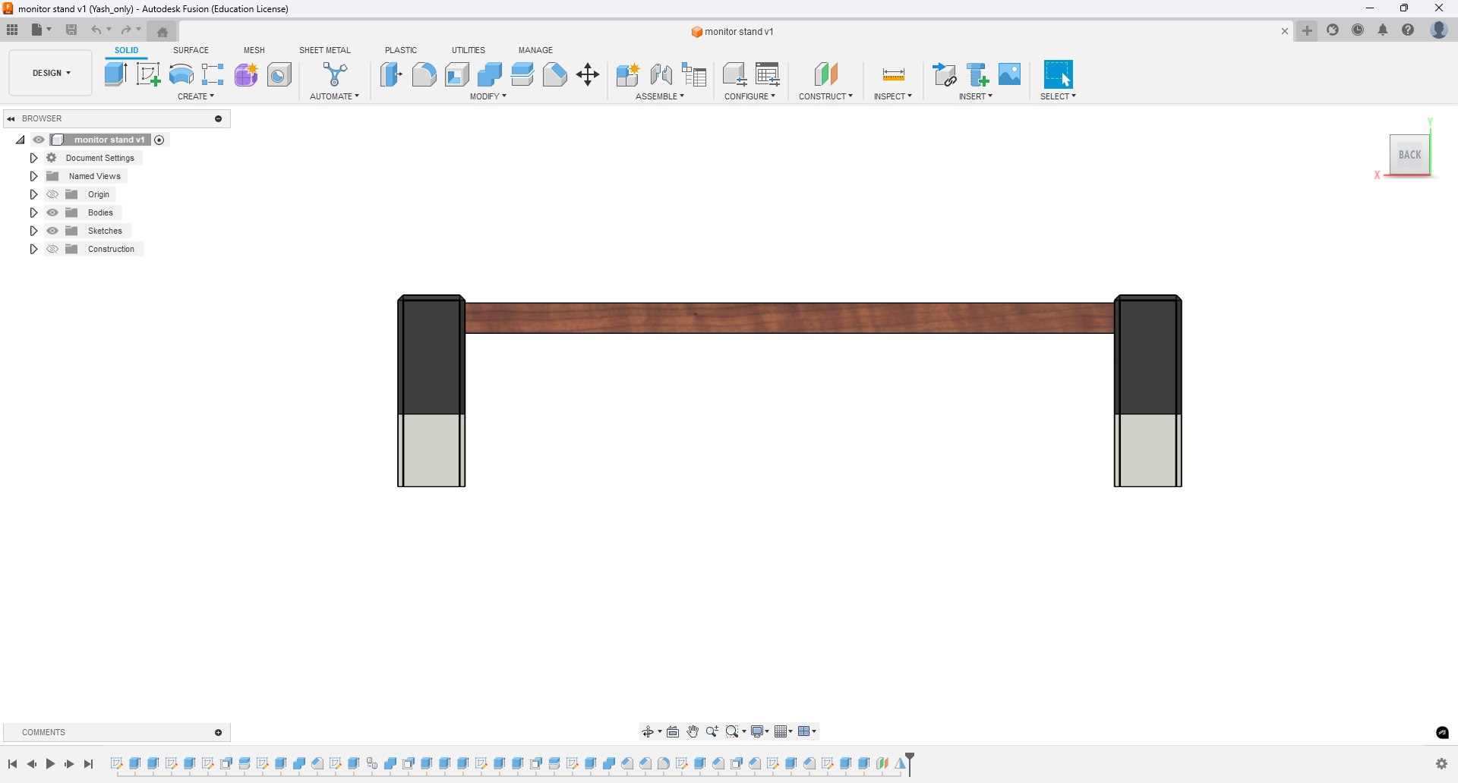Activate the Pan tool in the navigation bar

[693, 731]
